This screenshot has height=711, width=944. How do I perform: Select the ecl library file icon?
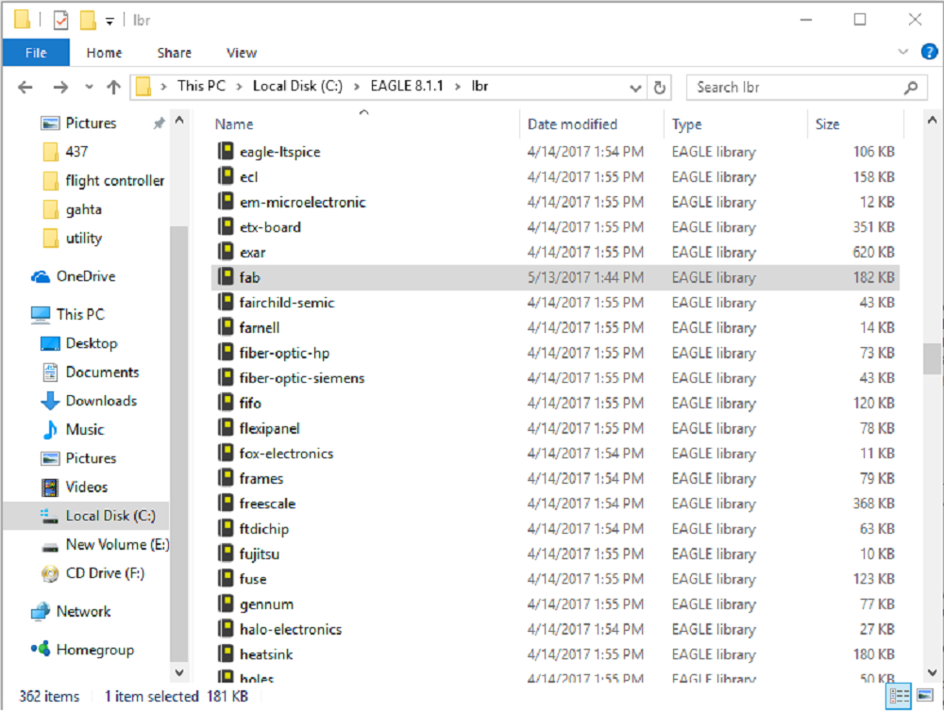click(226, 176)
